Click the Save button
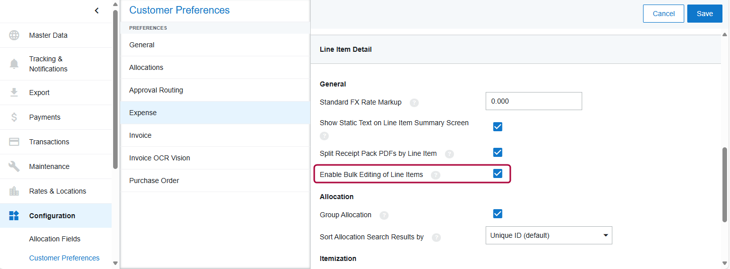730x269 pixels. (x=704, y=14)
